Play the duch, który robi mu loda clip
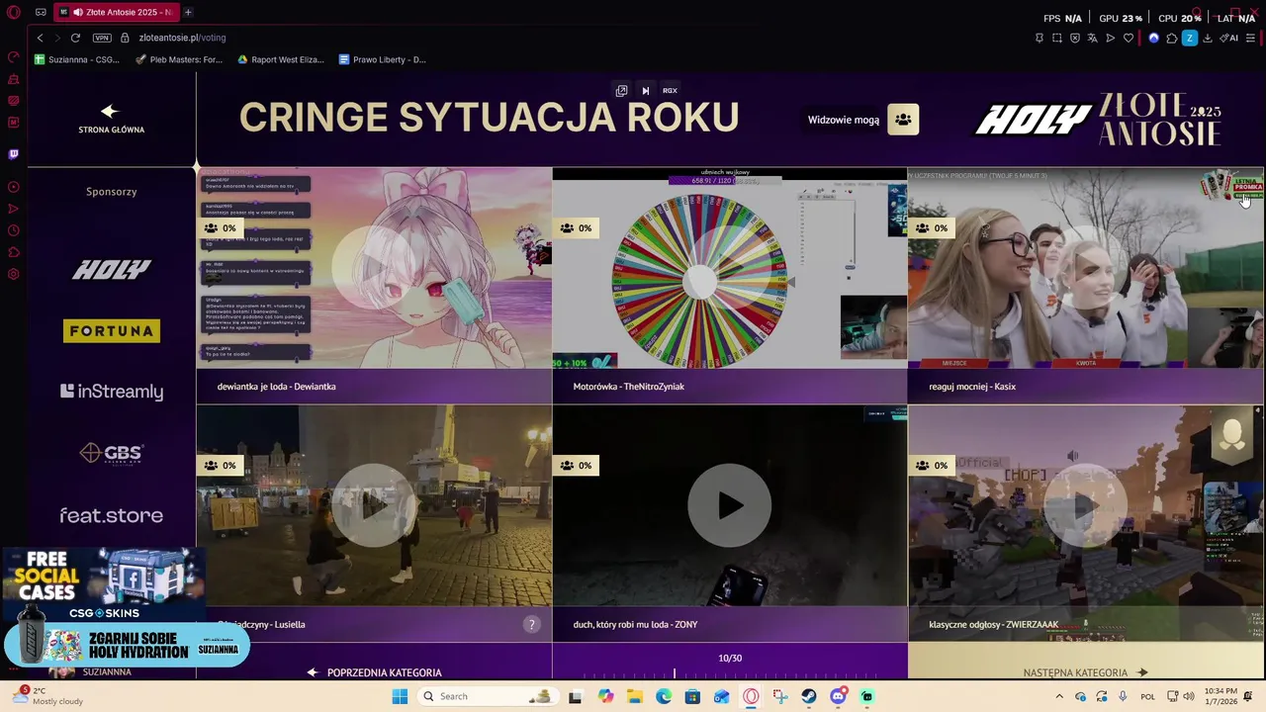Screen dimensions: 1266x712 (x=730, y=505)
